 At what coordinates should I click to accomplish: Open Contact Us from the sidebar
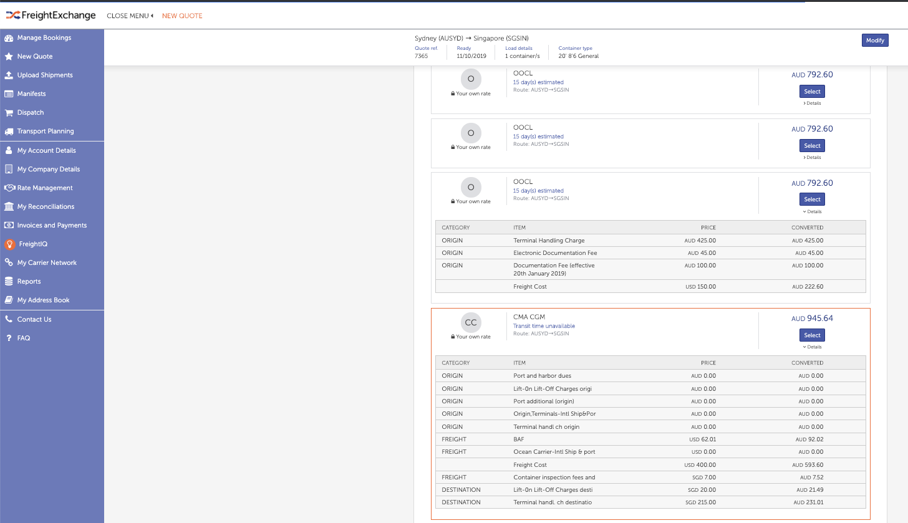coord(34,319)
